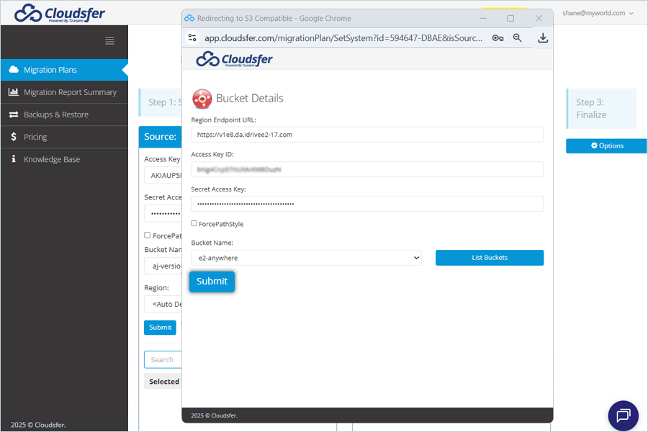This screenshot has height=432, width=648.
Task: Click the Bucket Name field in the background Source panel
Action: 163,266
